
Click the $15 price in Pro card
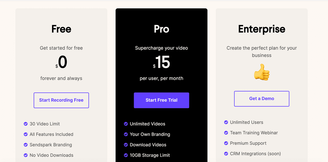click(162, 62)
